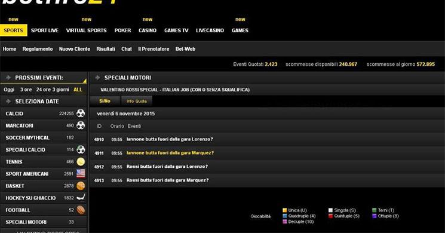Filter upcoming events by ALL

(x=78, y=90)
